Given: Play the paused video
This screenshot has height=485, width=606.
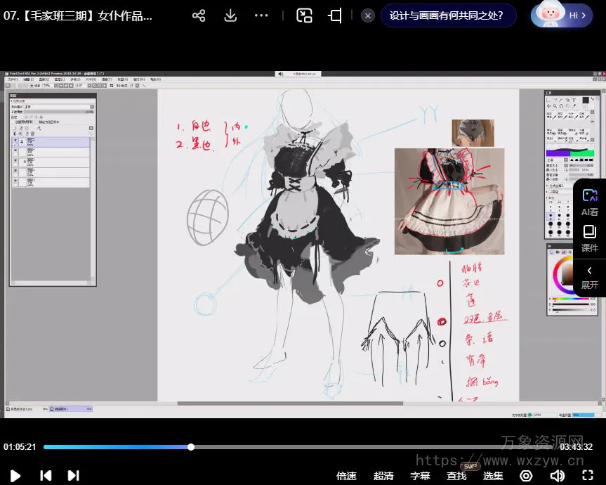Looking at the screenshot, I should click(15, 476).
